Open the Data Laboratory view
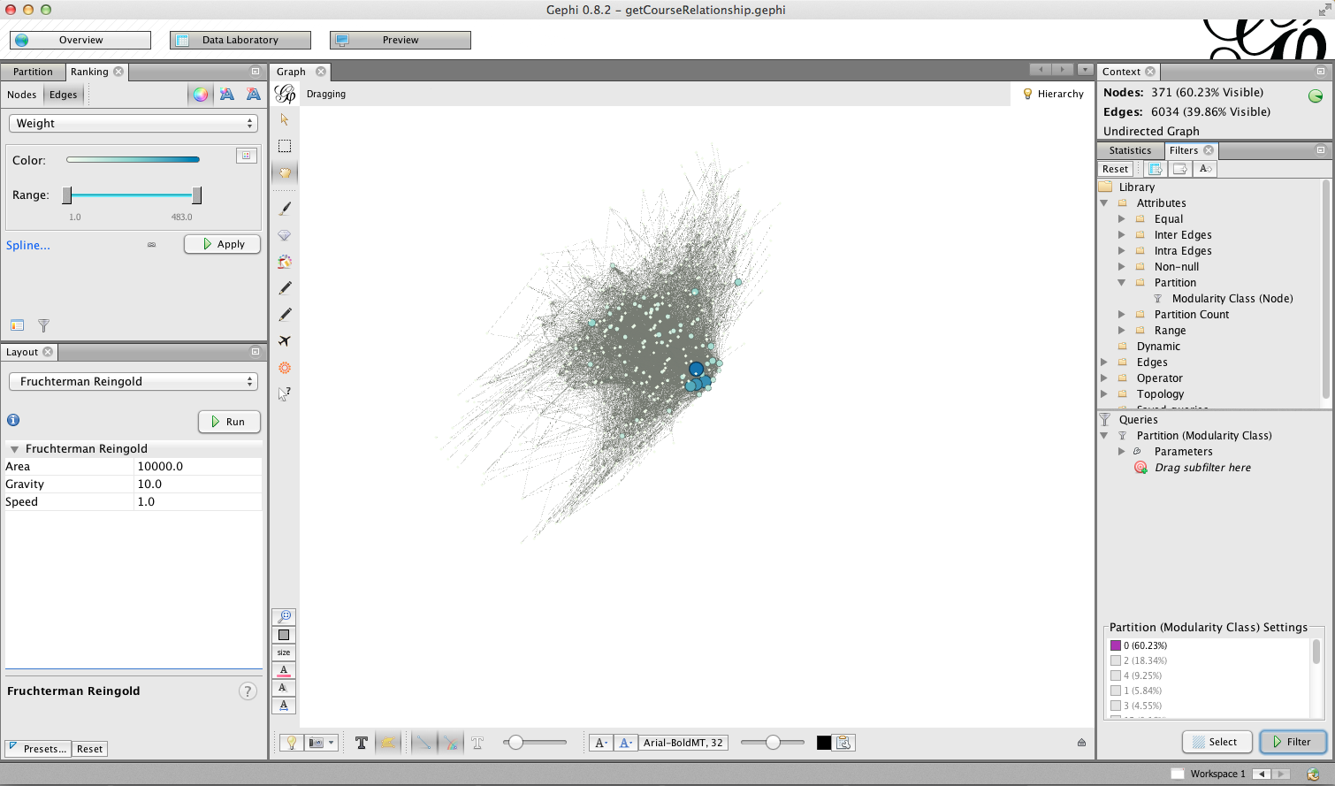 click(240, 40)
